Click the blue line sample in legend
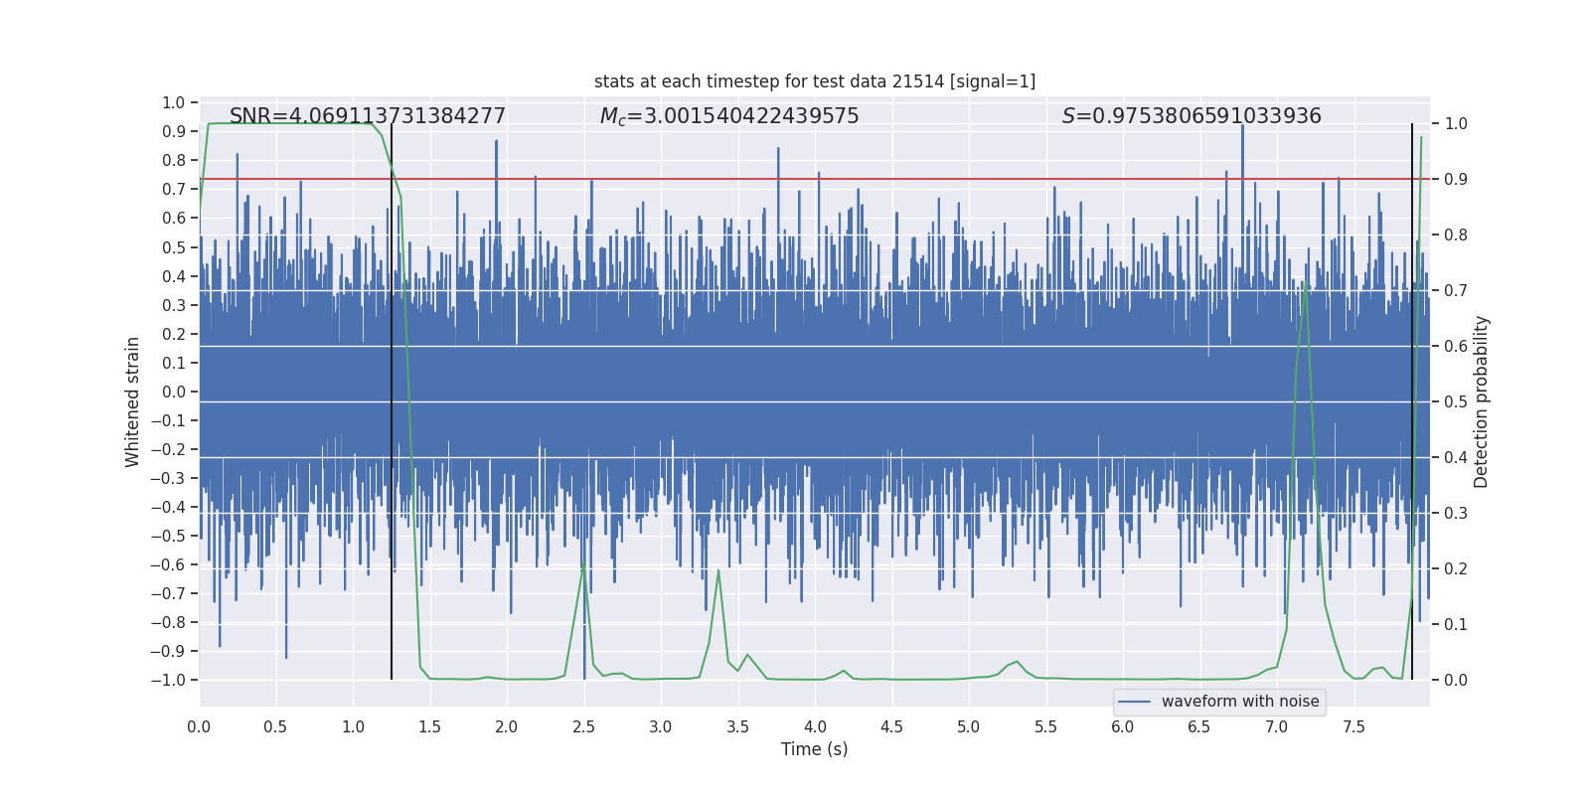This screenshot has width=1590, height=795. pos(1134,702)
